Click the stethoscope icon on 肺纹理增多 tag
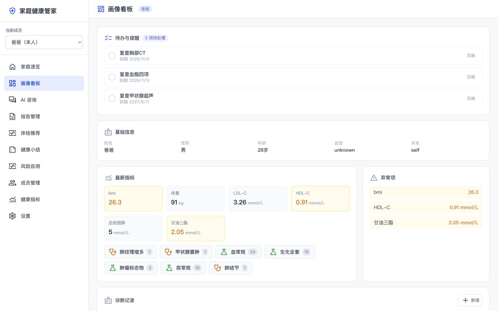The image size is (498, 311). (x=113, y=252)
